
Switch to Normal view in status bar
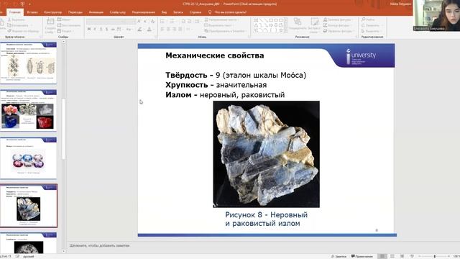click(382, 256)
